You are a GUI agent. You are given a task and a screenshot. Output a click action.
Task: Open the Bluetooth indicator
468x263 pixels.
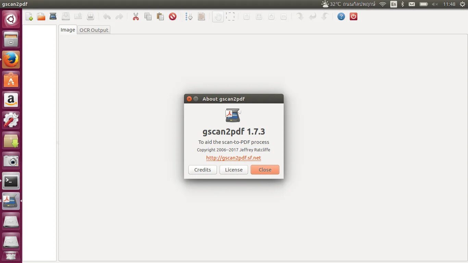pos(403,4)
